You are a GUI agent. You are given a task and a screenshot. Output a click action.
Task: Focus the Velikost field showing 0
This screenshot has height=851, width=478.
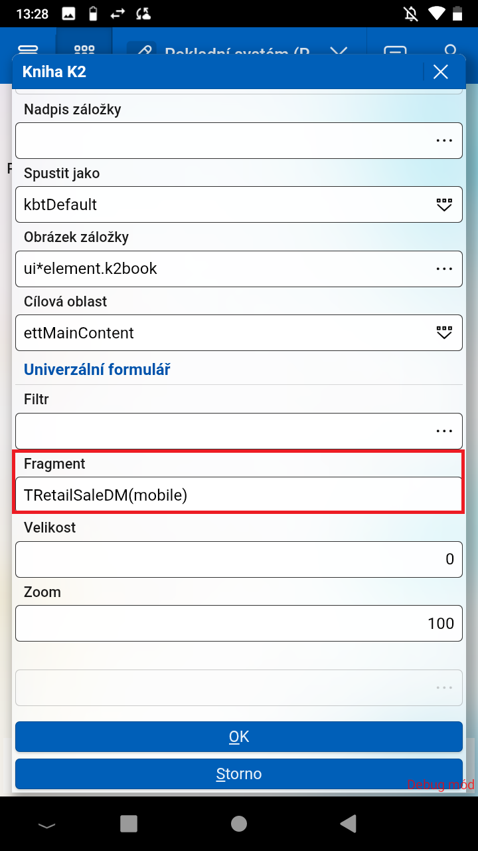[x=239, y=559]
